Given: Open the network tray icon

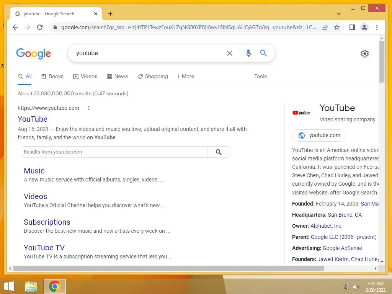Looking at the screenshot, I should tap(346, 286).
